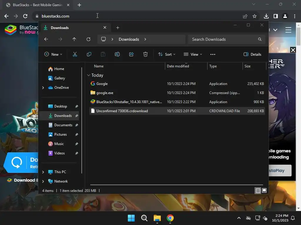Open the Windows Start menu

(x=131, y=218)
